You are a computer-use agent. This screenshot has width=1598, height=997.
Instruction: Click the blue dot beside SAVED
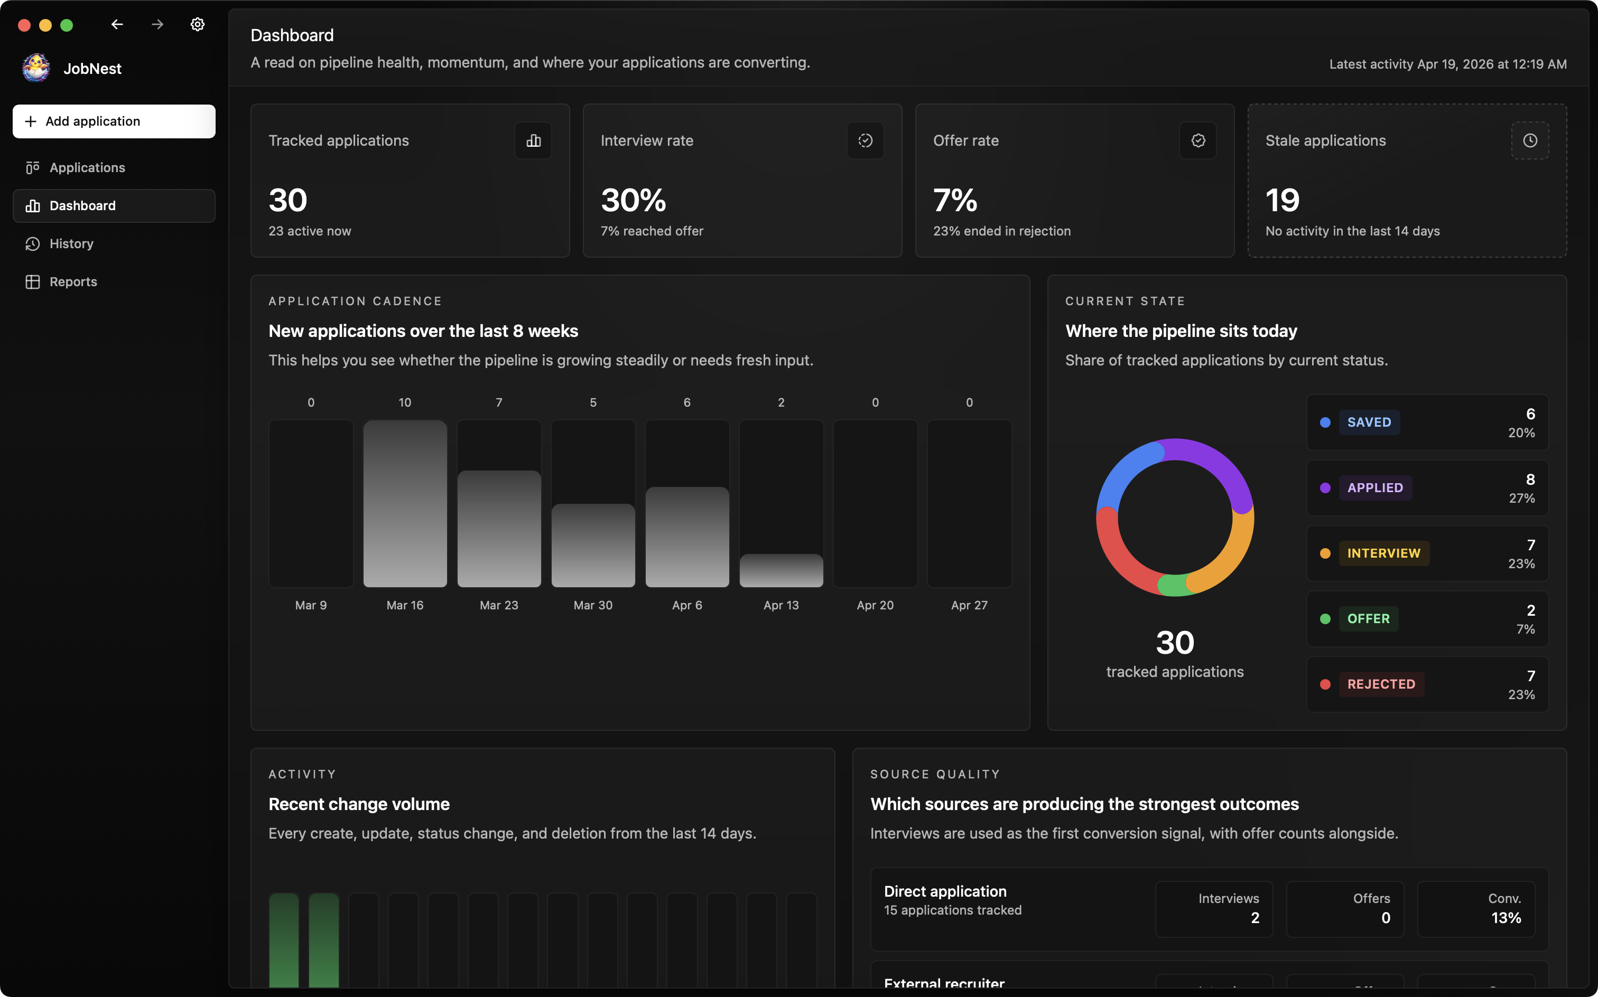click(1325, 422)
